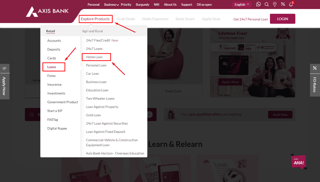Open the Make Payments menu

coord(155,19)
